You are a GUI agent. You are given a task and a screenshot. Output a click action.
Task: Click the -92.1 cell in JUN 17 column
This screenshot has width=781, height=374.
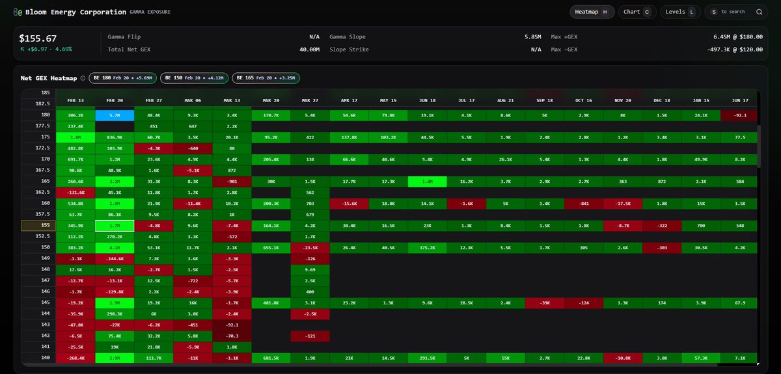coord(739,114)
